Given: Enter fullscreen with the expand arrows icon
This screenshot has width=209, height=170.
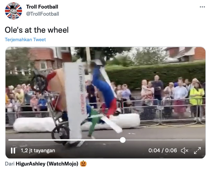Looking at the screenshot, I should pyautogui.click(x=197, y=150).
